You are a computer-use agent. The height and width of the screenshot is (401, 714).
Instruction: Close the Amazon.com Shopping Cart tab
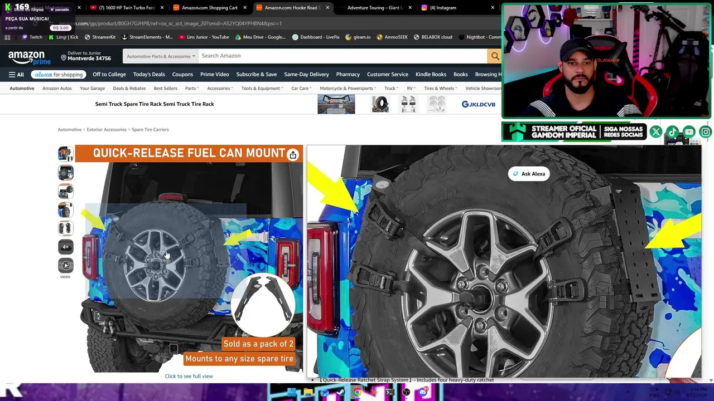tap(245, 8)
